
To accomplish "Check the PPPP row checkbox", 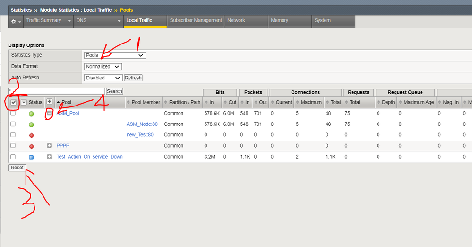I will coord(13,146).
